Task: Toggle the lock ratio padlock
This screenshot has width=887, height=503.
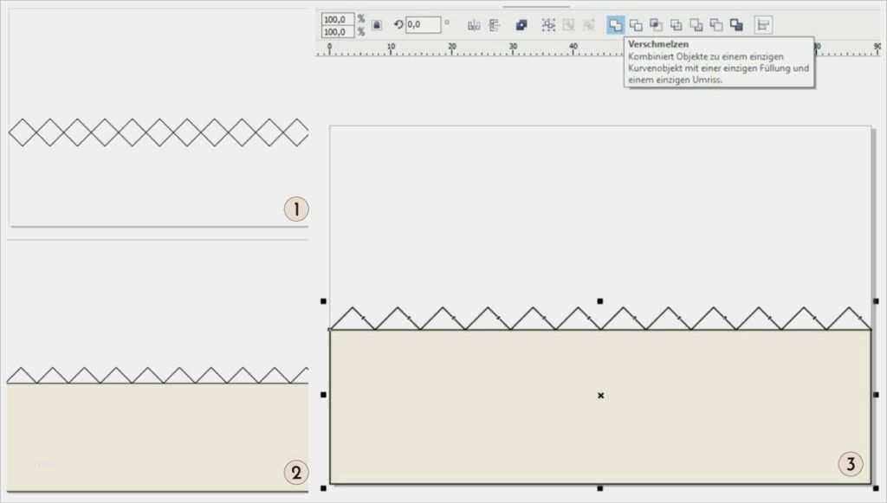Action: pyautogui.click(x=377, y=25)
